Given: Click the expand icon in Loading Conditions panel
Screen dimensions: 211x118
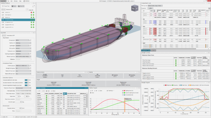Looking at the screenshot, I should (x=33, y=6).
